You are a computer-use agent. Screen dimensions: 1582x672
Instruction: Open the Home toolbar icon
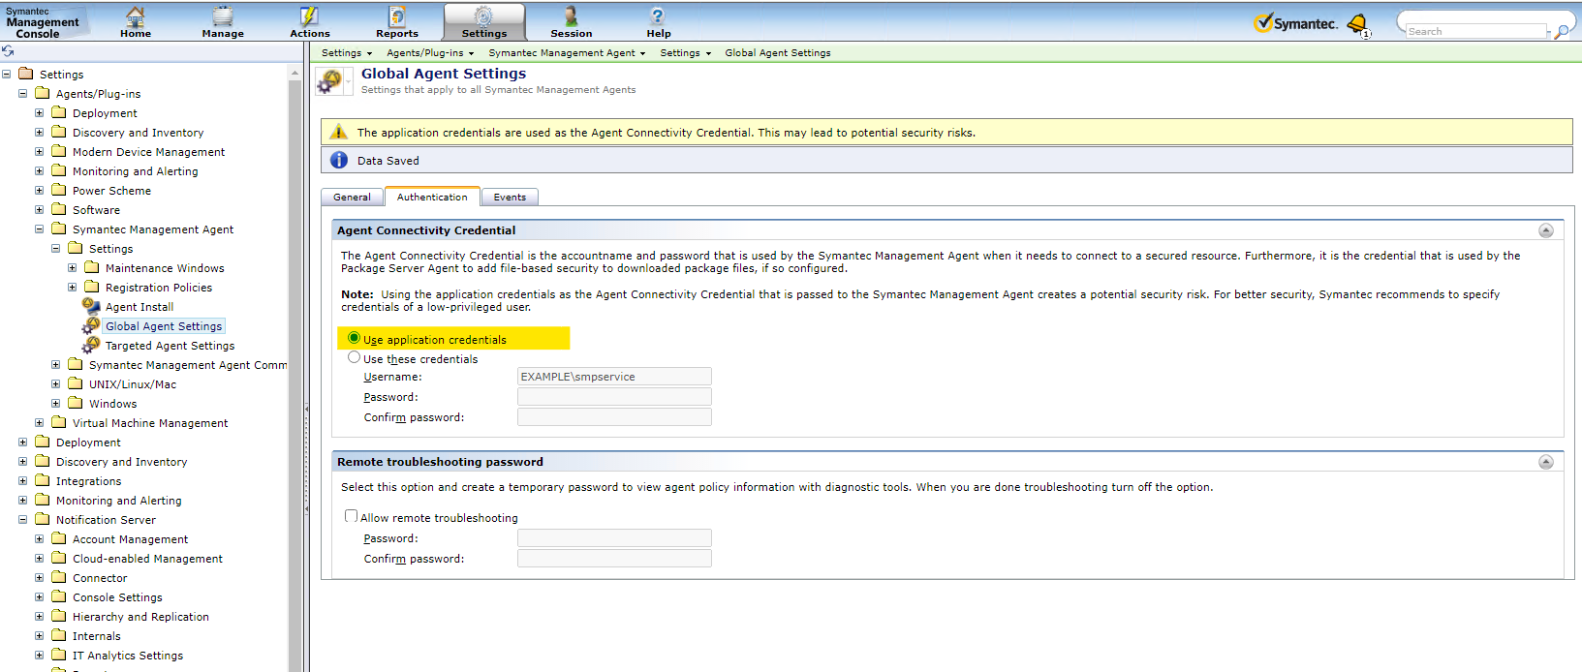click(136, 21)
